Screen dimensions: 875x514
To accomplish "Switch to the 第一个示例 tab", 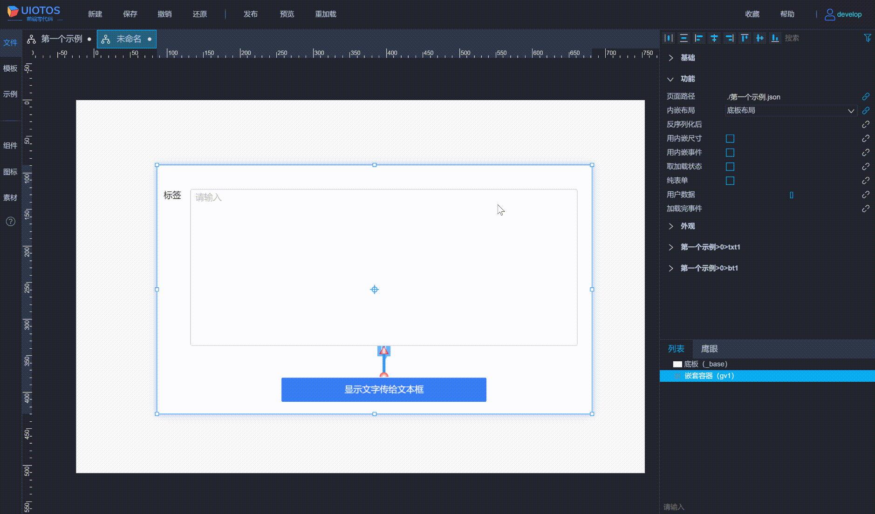I will click(x=59, y=39).
